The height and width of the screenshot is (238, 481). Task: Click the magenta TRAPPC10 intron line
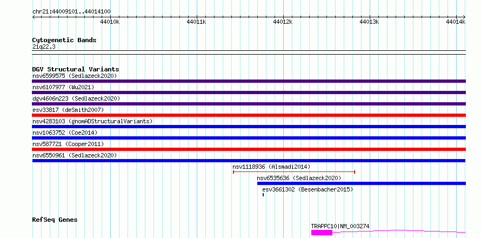click(399, 231)
